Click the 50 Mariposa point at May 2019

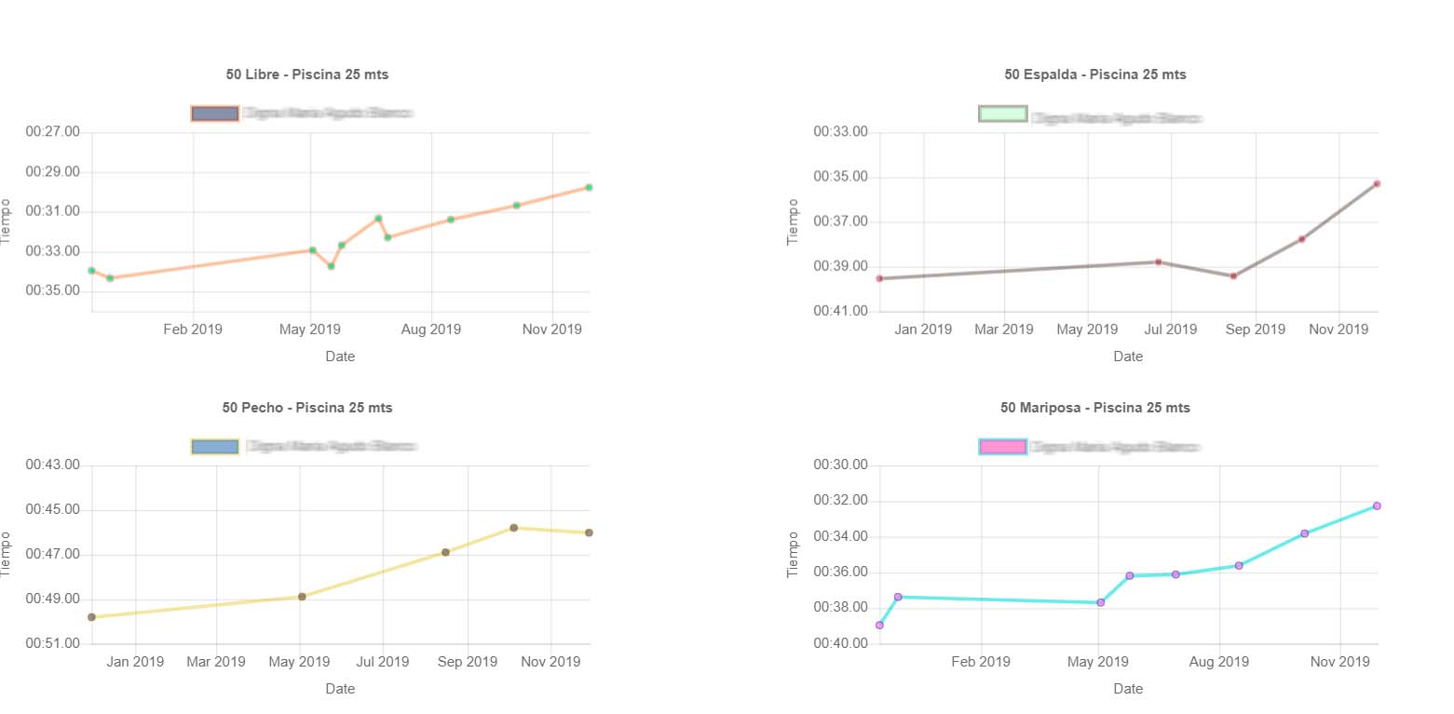pos(1100,602)
